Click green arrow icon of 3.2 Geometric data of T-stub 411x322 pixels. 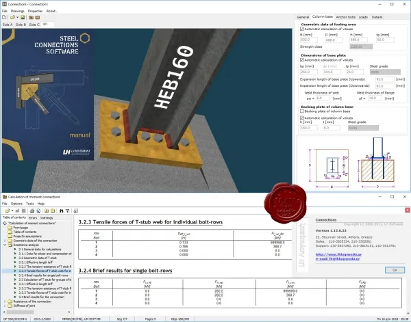click(15, 258)
